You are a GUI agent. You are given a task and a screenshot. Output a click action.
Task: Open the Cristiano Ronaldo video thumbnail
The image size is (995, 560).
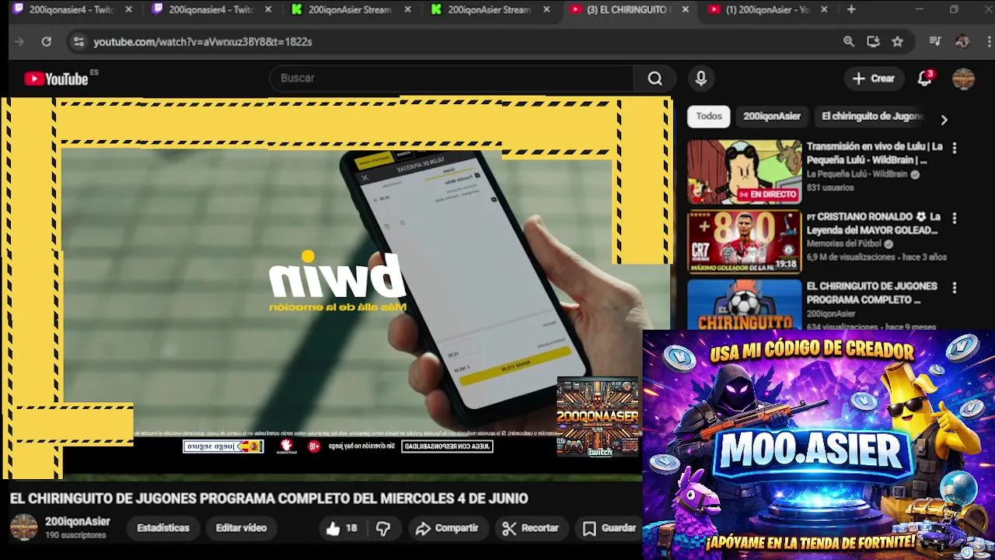coord(744,242)
